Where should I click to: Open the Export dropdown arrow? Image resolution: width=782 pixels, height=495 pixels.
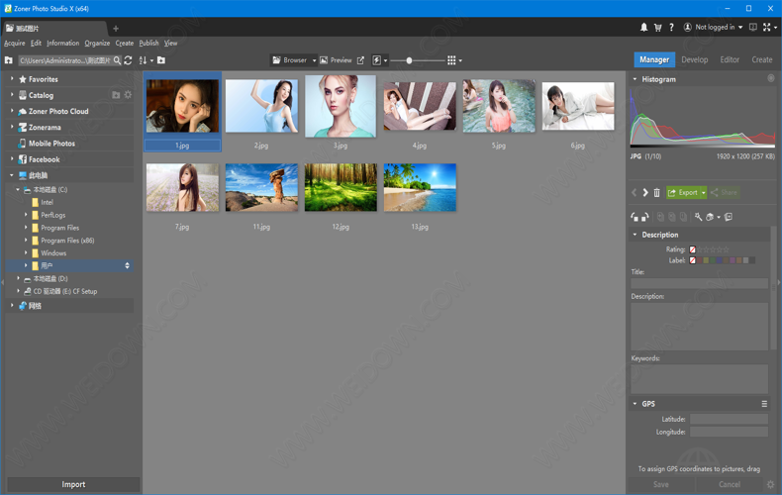click(704, 193)
